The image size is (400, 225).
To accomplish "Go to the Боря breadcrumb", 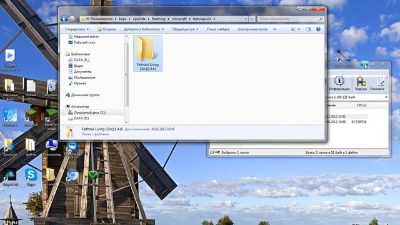I will pos(122,19).
